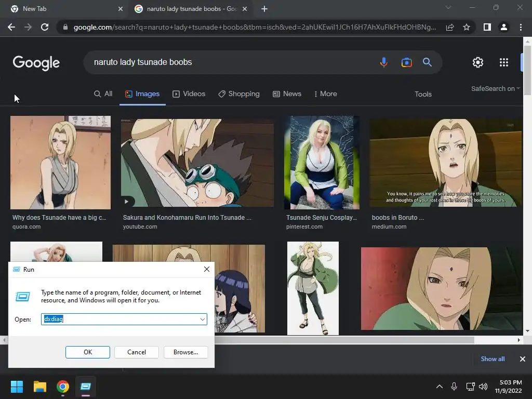This screenshot has width=532, height=399.
Task: Click the Chrome taskbar icon
Action: [x=63, y=387]
